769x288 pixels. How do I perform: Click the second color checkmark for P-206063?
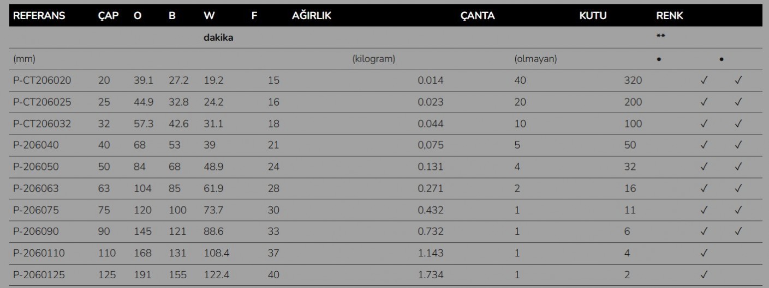(738, 189)
